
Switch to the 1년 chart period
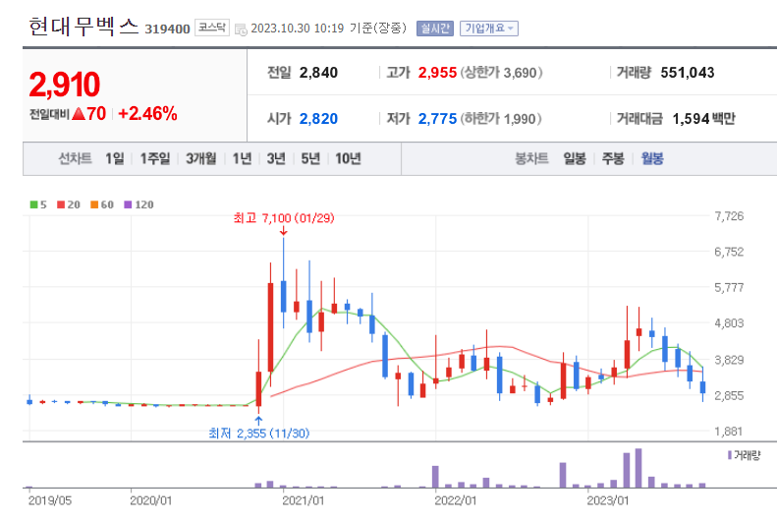[243, 158]
